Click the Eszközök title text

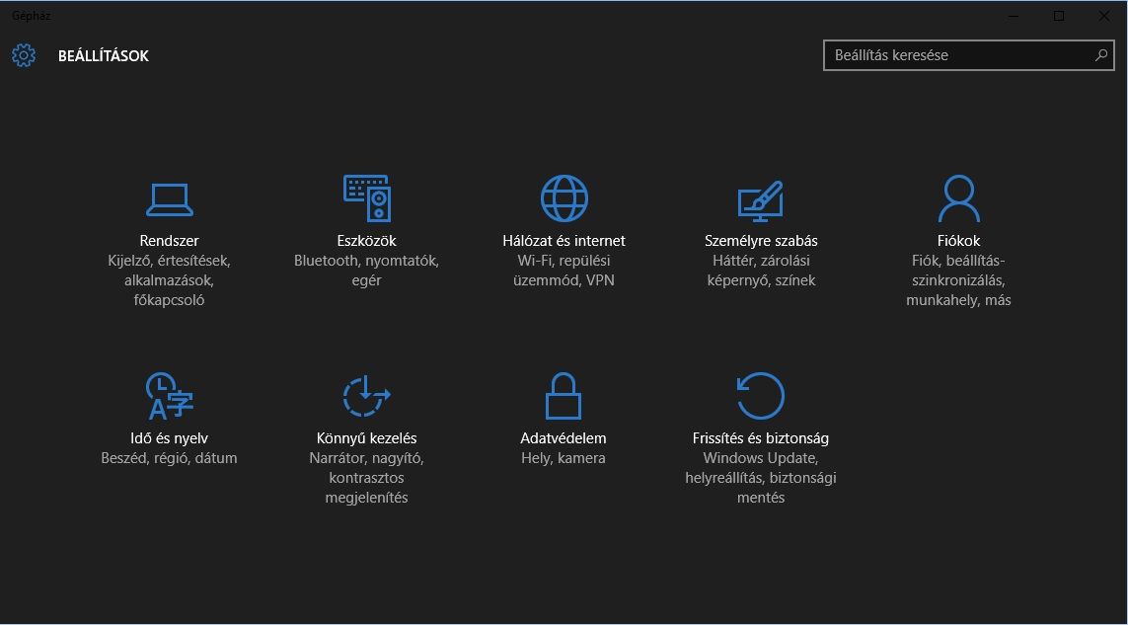click(366, 241)
